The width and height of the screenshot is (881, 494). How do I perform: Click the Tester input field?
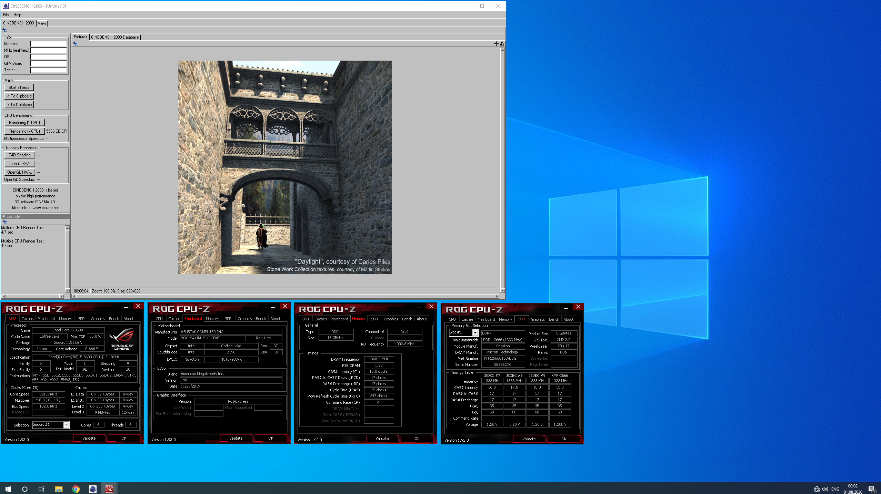pos(48,70)
